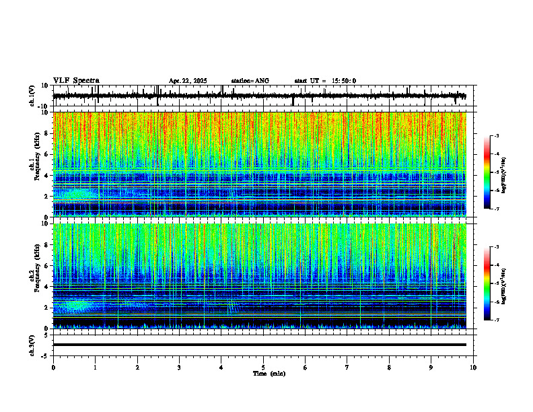
Task: Click the time axis tick label 1
Action: tap(95, 368)
